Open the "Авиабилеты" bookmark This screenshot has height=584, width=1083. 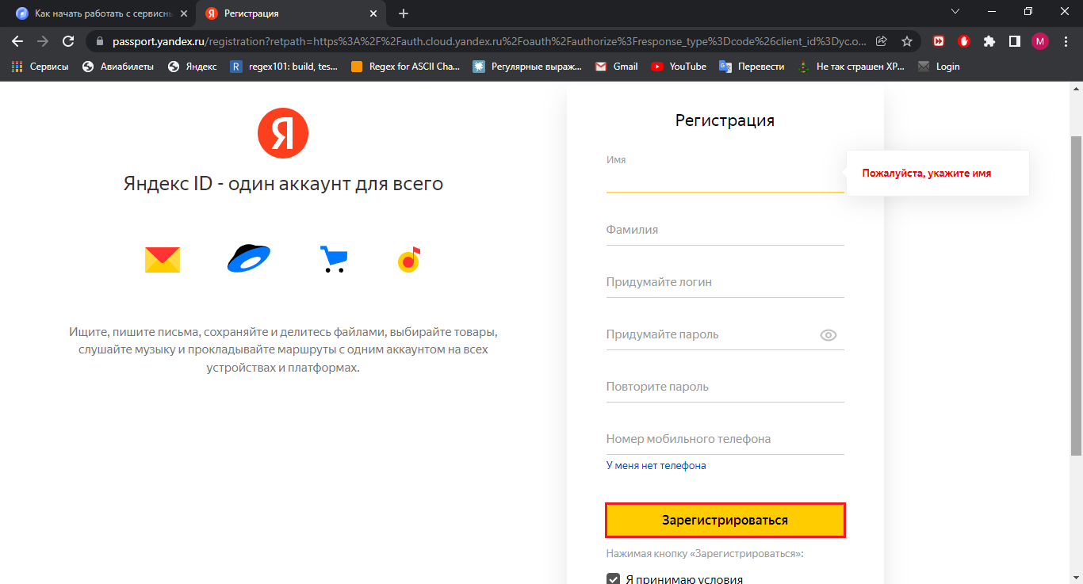tap(117, 67)
